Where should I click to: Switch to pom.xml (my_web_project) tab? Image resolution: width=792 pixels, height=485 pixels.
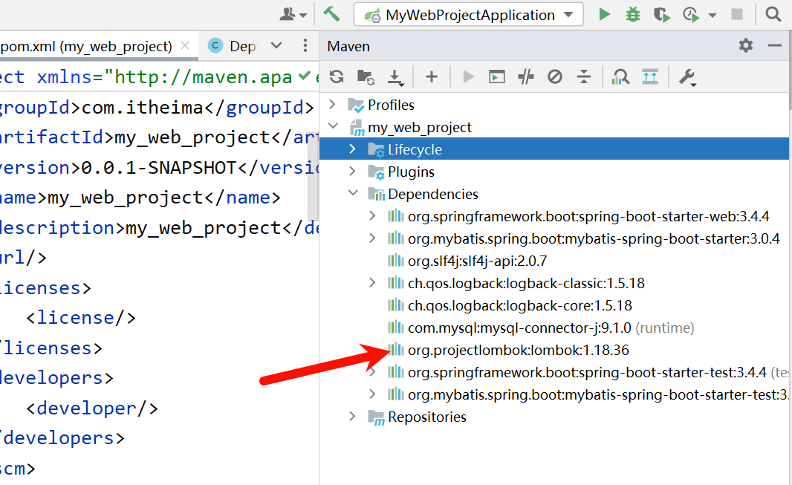[86, 47]
